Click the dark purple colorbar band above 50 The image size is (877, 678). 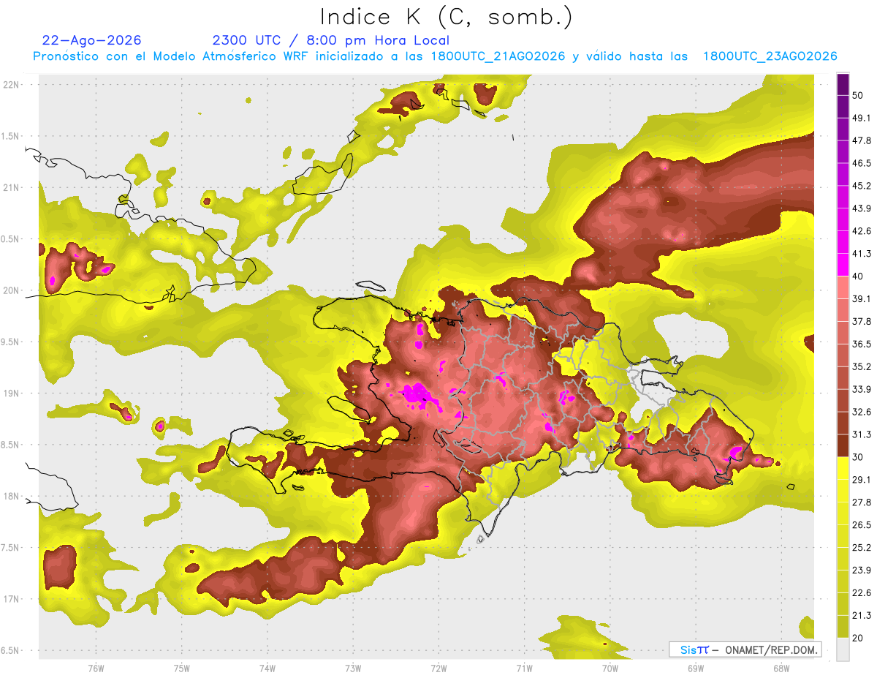coord(843,85)
